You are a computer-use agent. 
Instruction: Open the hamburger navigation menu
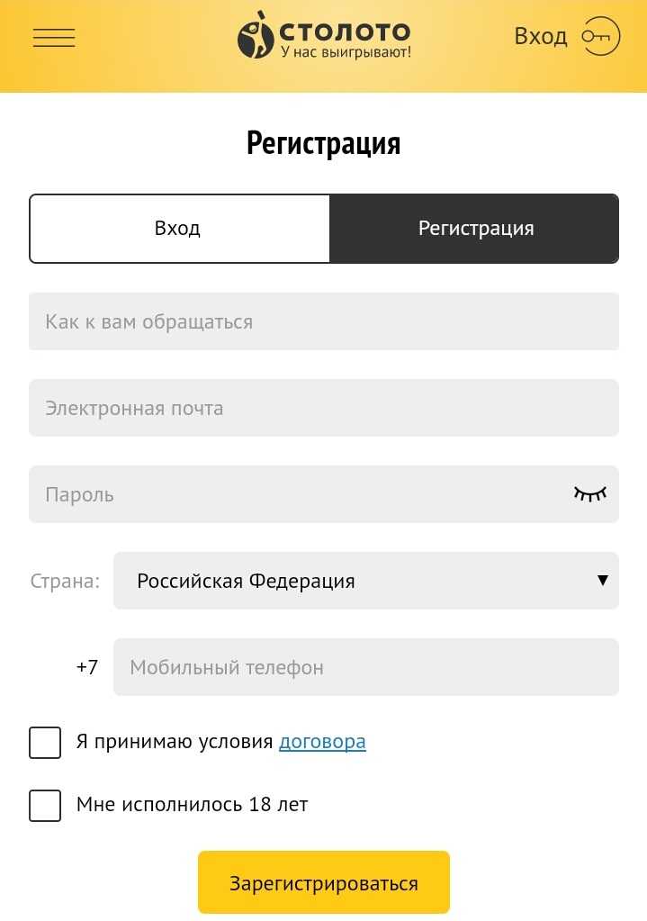pyautogui.click(x=54, y=38)
